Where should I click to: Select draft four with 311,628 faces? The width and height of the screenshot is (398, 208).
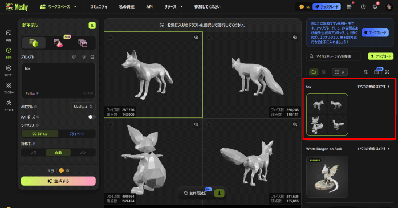click(209, 125)
